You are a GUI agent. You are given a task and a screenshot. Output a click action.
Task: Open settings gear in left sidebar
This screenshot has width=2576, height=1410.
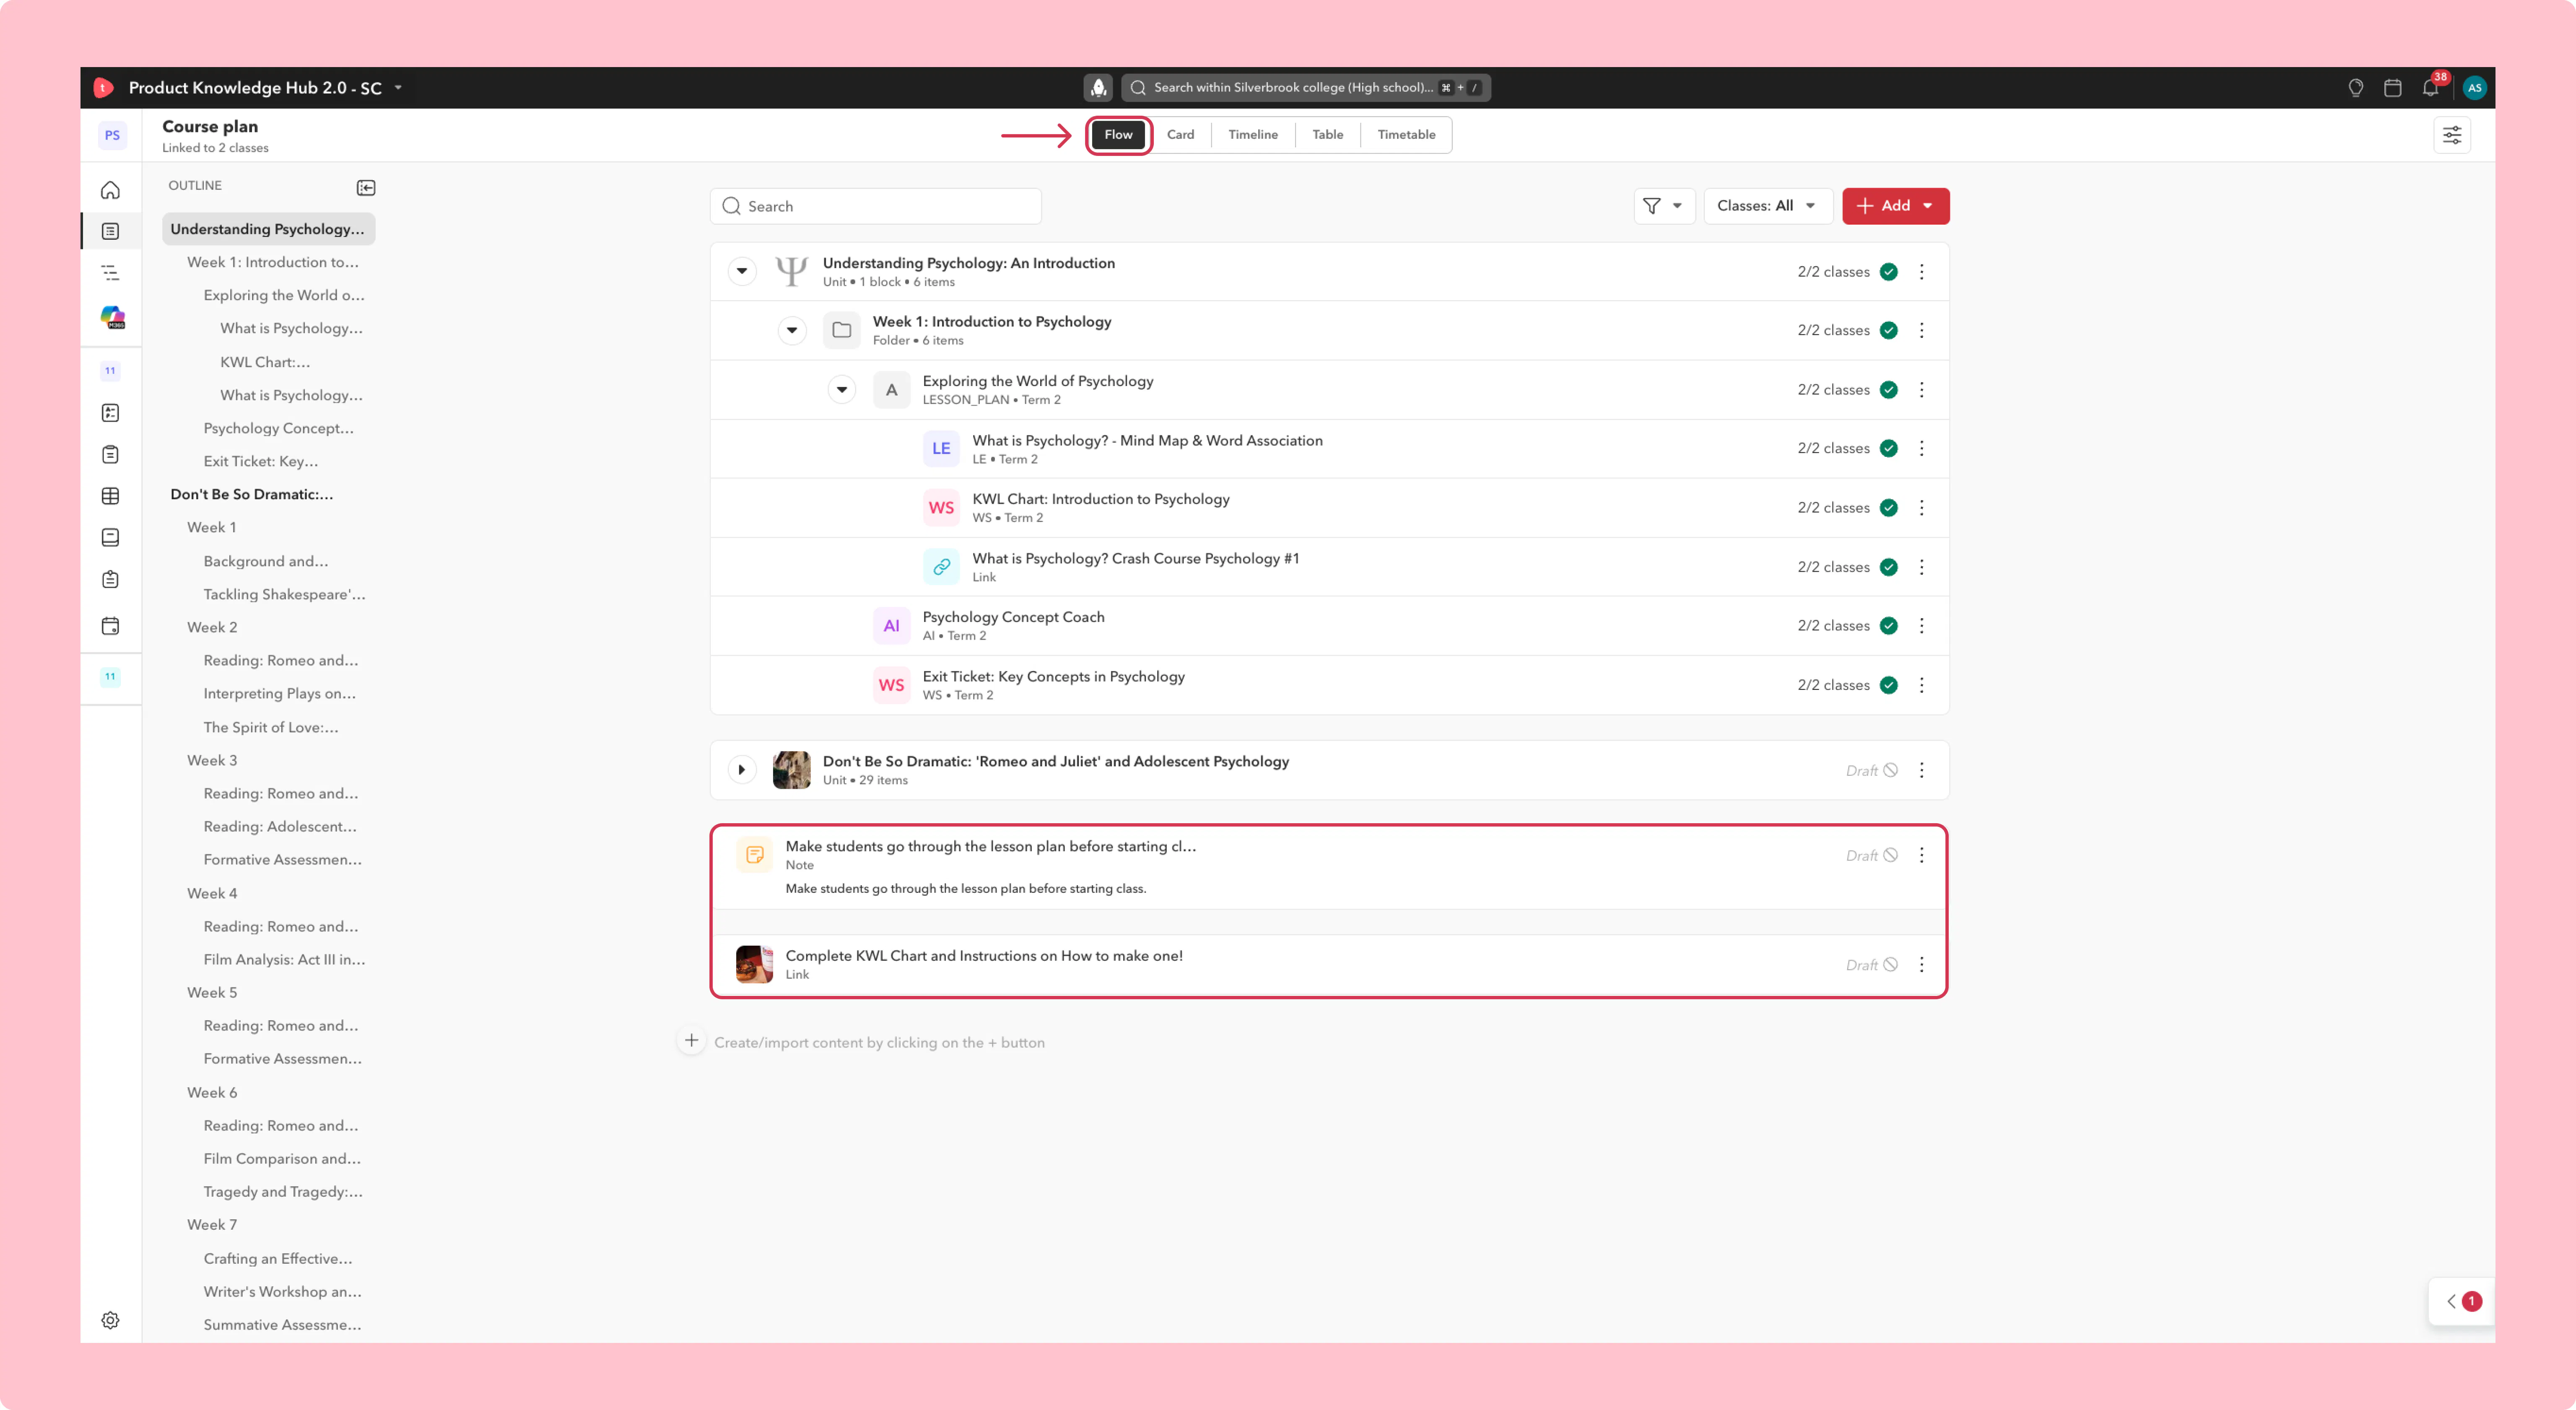[111, 1320]
